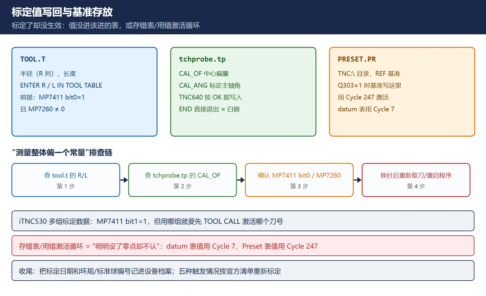Click the label 第 1 步
The image size is (486, 296).
66,186
